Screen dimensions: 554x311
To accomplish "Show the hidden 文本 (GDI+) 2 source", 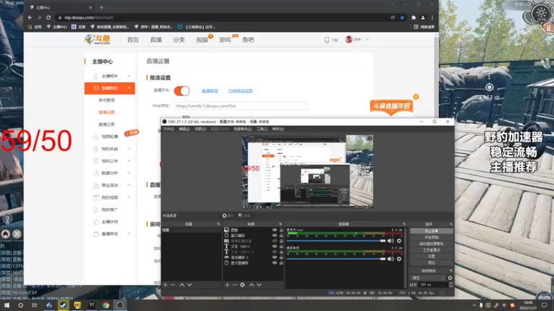I will click(274, 252).
